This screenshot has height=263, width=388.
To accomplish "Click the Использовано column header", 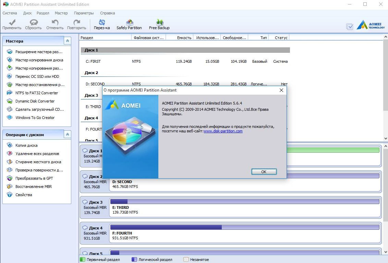I will (x=207, y=38).
